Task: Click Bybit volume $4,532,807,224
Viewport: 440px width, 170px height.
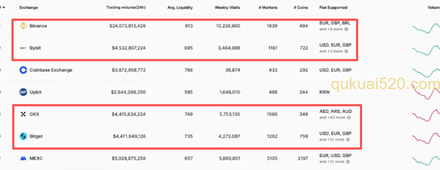Action: coord(128,48)
